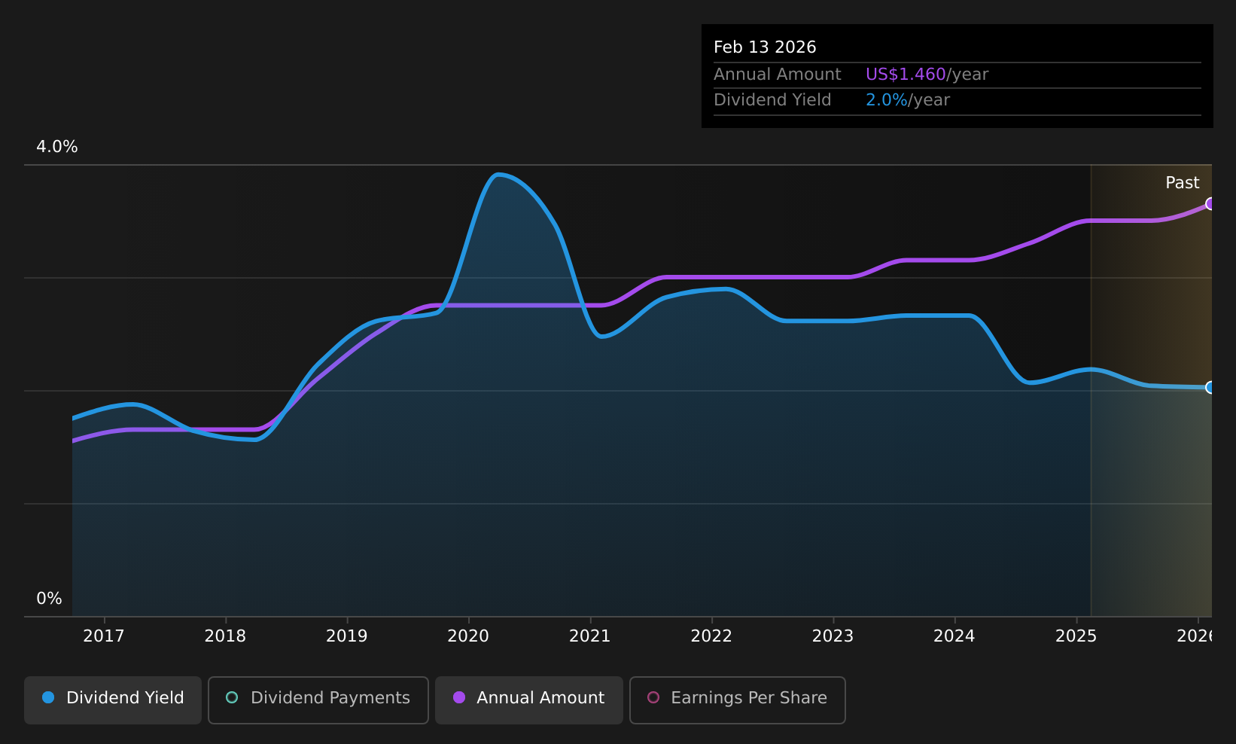Click the 2018 x-axis label
This screenshot has height=744, width=1236.
point(225,636)
